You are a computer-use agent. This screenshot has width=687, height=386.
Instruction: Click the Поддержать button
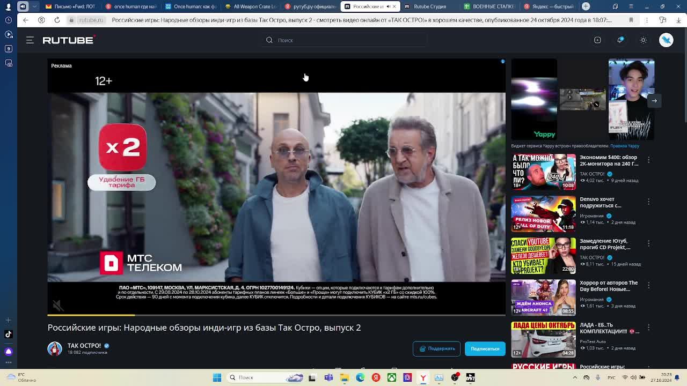[x=436, y=348]
